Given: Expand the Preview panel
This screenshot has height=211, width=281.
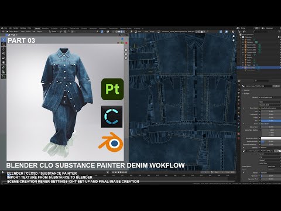Looking at the screenshot, I should point(246,90).
